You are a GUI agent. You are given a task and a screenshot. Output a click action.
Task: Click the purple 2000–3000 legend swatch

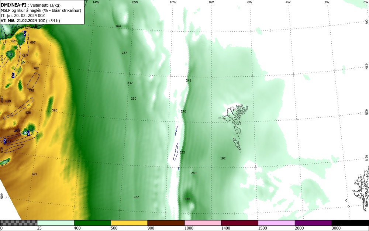click(313, 223)
